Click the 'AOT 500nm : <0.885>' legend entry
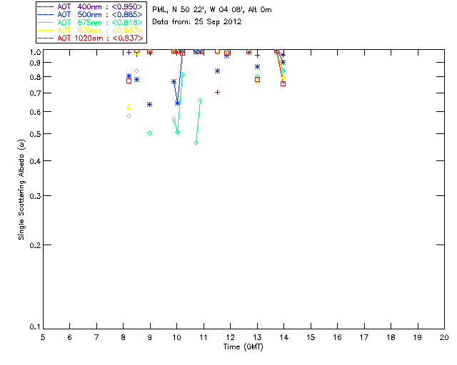This screenshot has height=365, width=457. coord(90,14)
